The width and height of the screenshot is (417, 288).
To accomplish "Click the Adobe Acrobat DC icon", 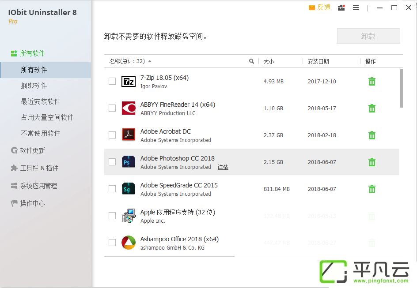I will pos(129,135).
